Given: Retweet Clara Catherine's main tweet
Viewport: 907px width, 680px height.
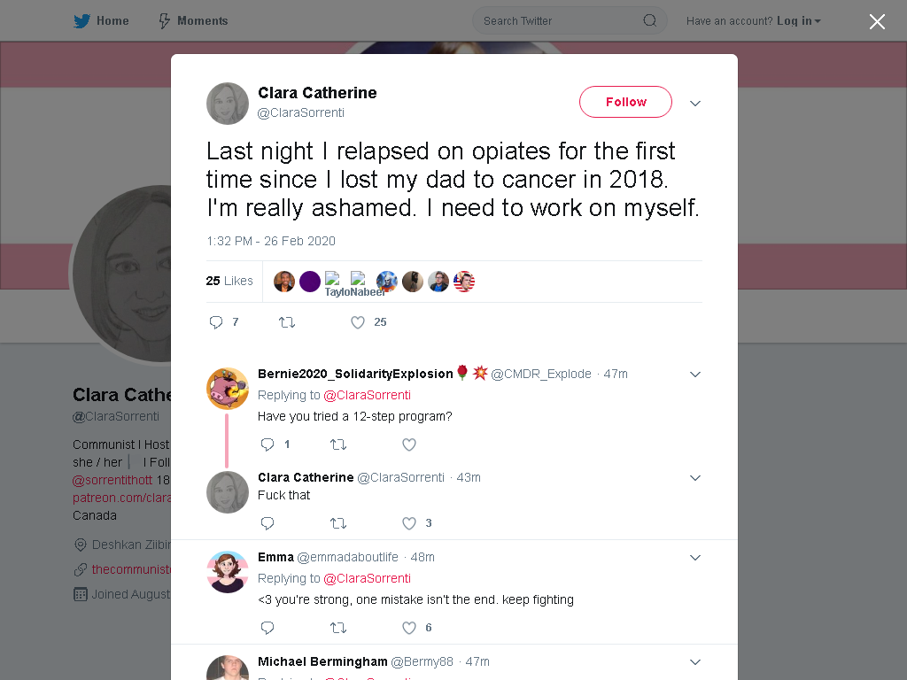Looking at the screenshot, I should (287, 322).
